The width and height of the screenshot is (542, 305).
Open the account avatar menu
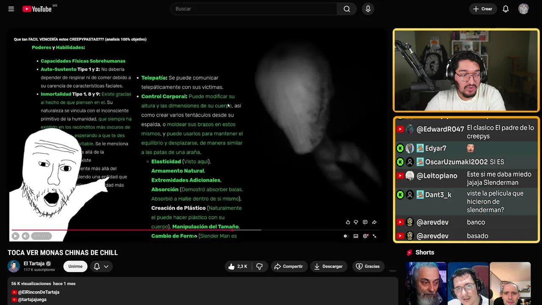pos(523,9)
